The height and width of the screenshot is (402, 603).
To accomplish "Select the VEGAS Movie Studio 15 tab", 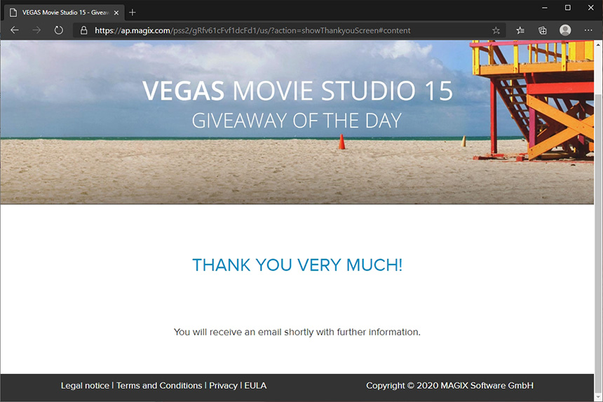I will pos(65,13).
